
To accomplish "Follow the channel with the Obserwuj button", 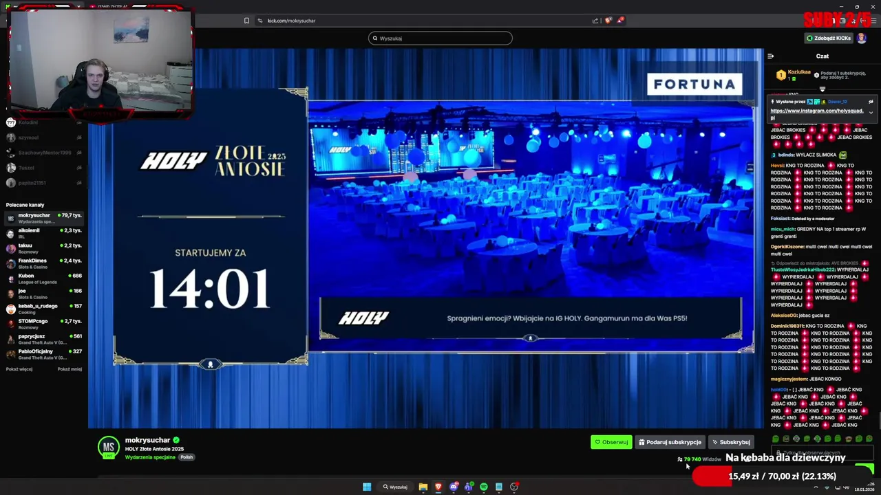I will [611, 442].
